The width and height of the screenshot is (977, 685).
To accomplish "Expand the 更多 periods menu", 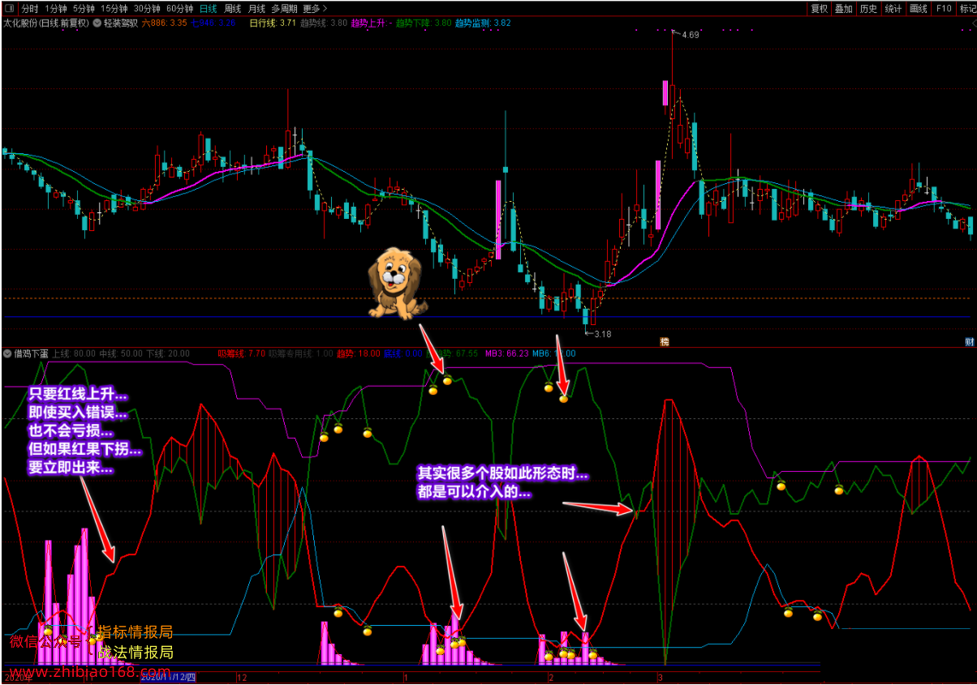I will point(315,9).
